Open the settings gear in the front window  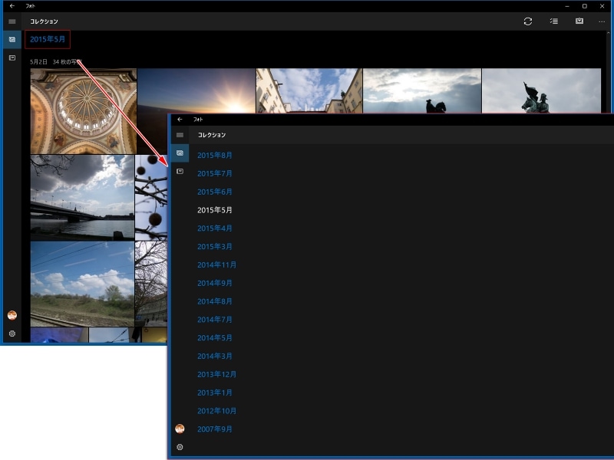click(180, 447)
